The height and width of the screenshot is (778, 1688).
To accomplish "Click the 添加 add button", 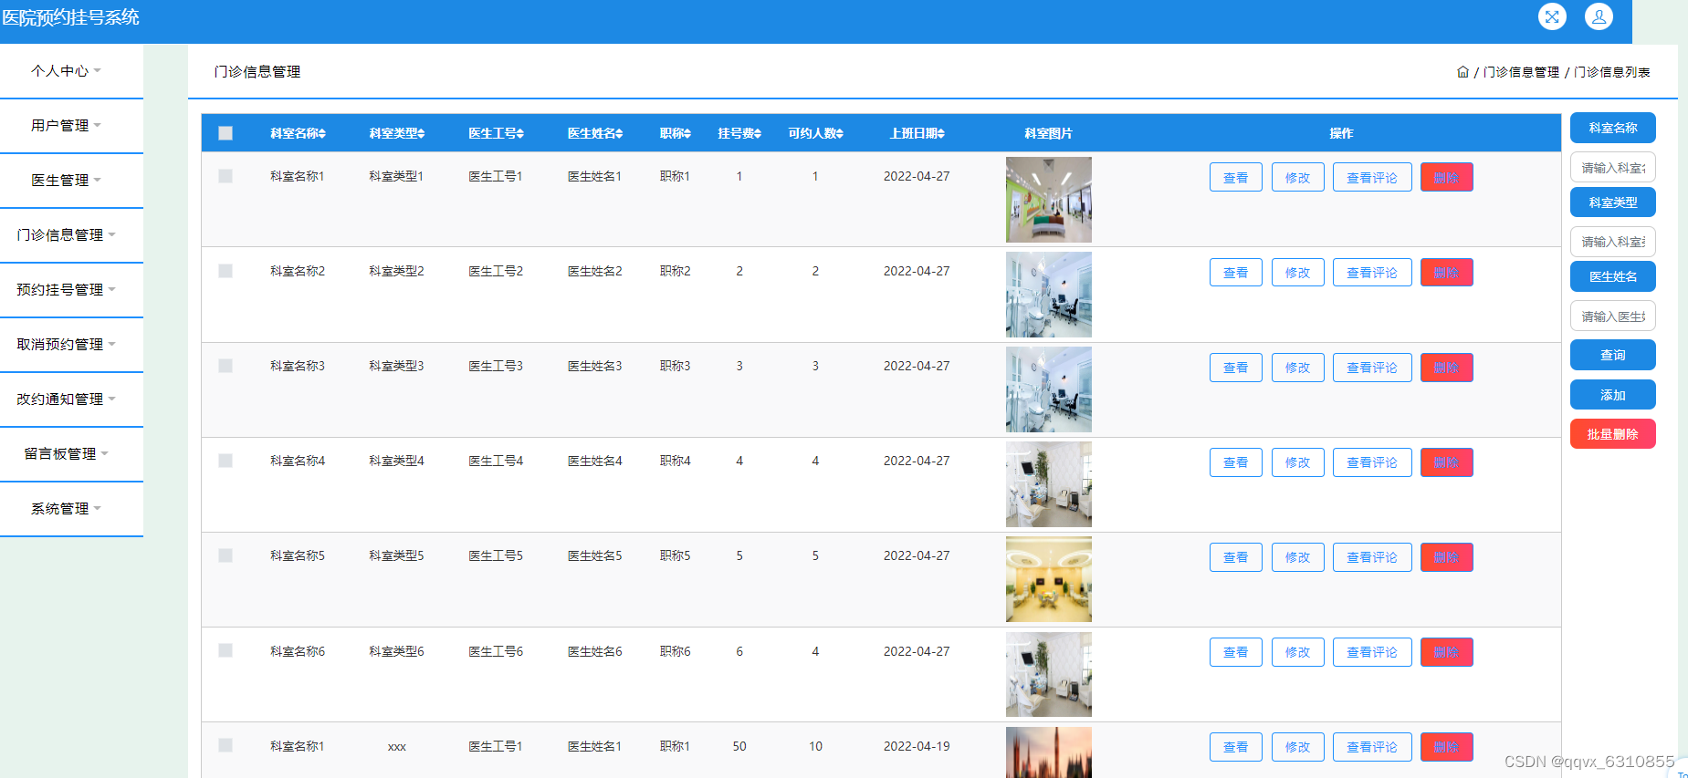I will 1612,395.
